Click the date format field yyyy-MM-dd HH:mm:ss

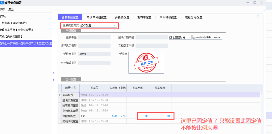207,37
